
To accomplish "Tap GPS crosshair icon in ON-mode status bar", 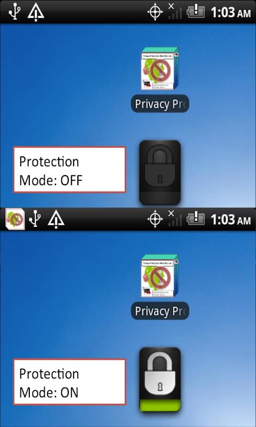I will pos(155,219).
